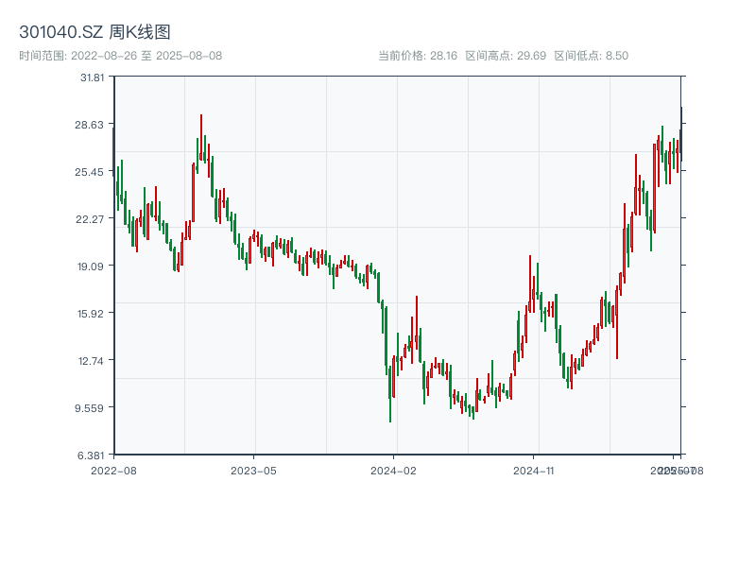Click the 31.81 y-axis tick label

click(x=93, y=77)
